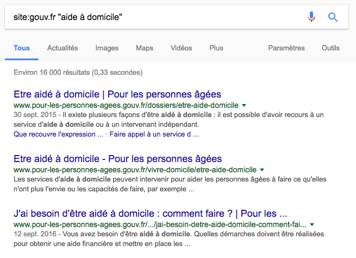Click the truncated URL ending jai-besoin-detre-aide-domicile-comment-fai...
The width and height of the screenshot is (356, 258).
click(160, 225)
